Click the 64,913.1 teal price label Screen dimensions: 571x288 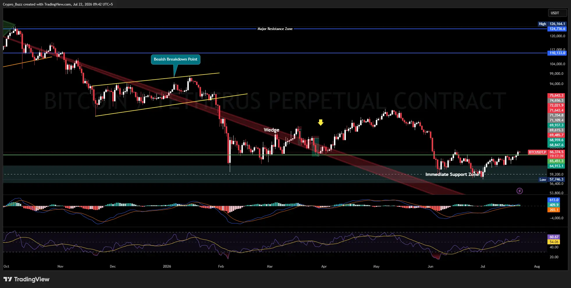(x=556, y=166)
